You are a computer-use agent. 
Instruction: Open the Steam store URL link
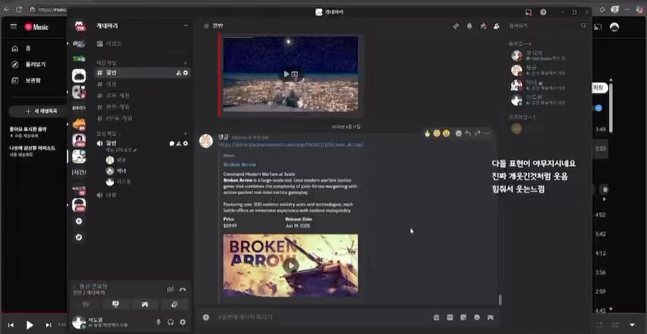click(x=291, y=144)
